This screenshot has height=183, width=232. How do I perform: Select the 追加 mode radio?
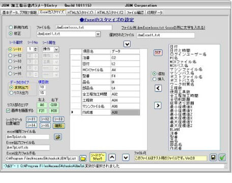pos(154,74)
